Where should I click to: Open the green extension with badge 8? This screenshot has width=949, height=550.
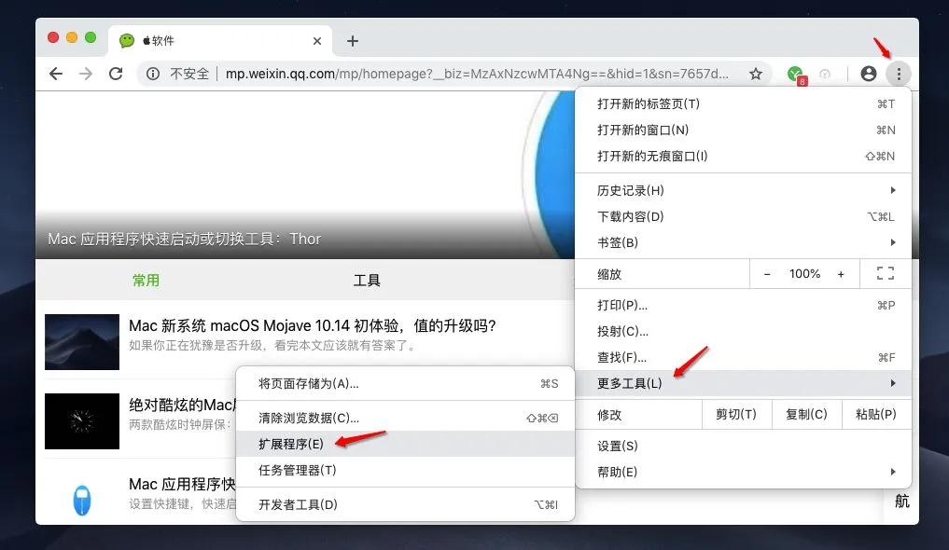[x=797, y=75]
